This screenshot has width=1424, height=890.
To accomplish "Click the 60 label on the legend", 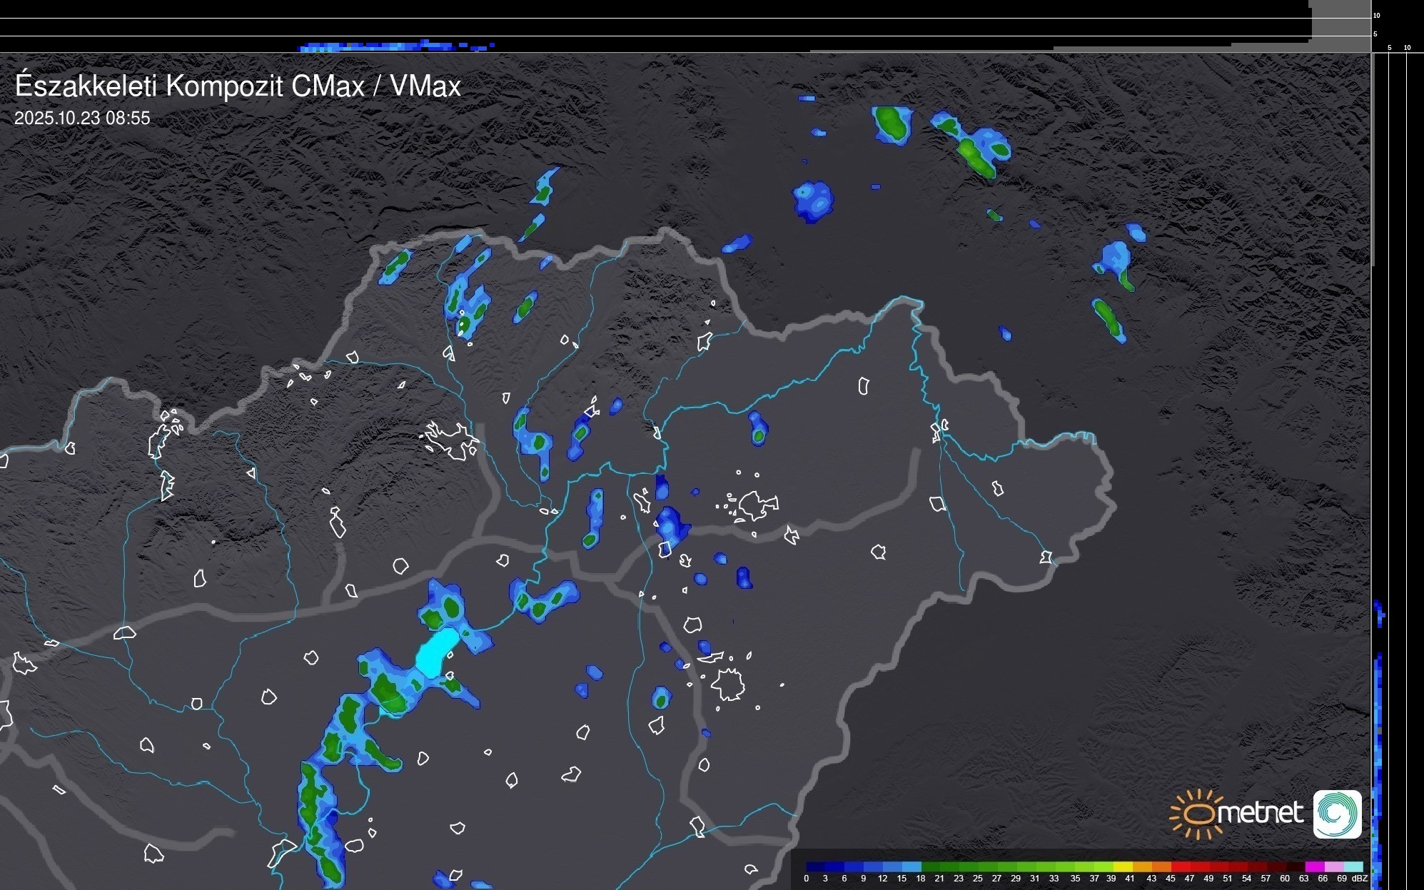I will coord(1285,879).
